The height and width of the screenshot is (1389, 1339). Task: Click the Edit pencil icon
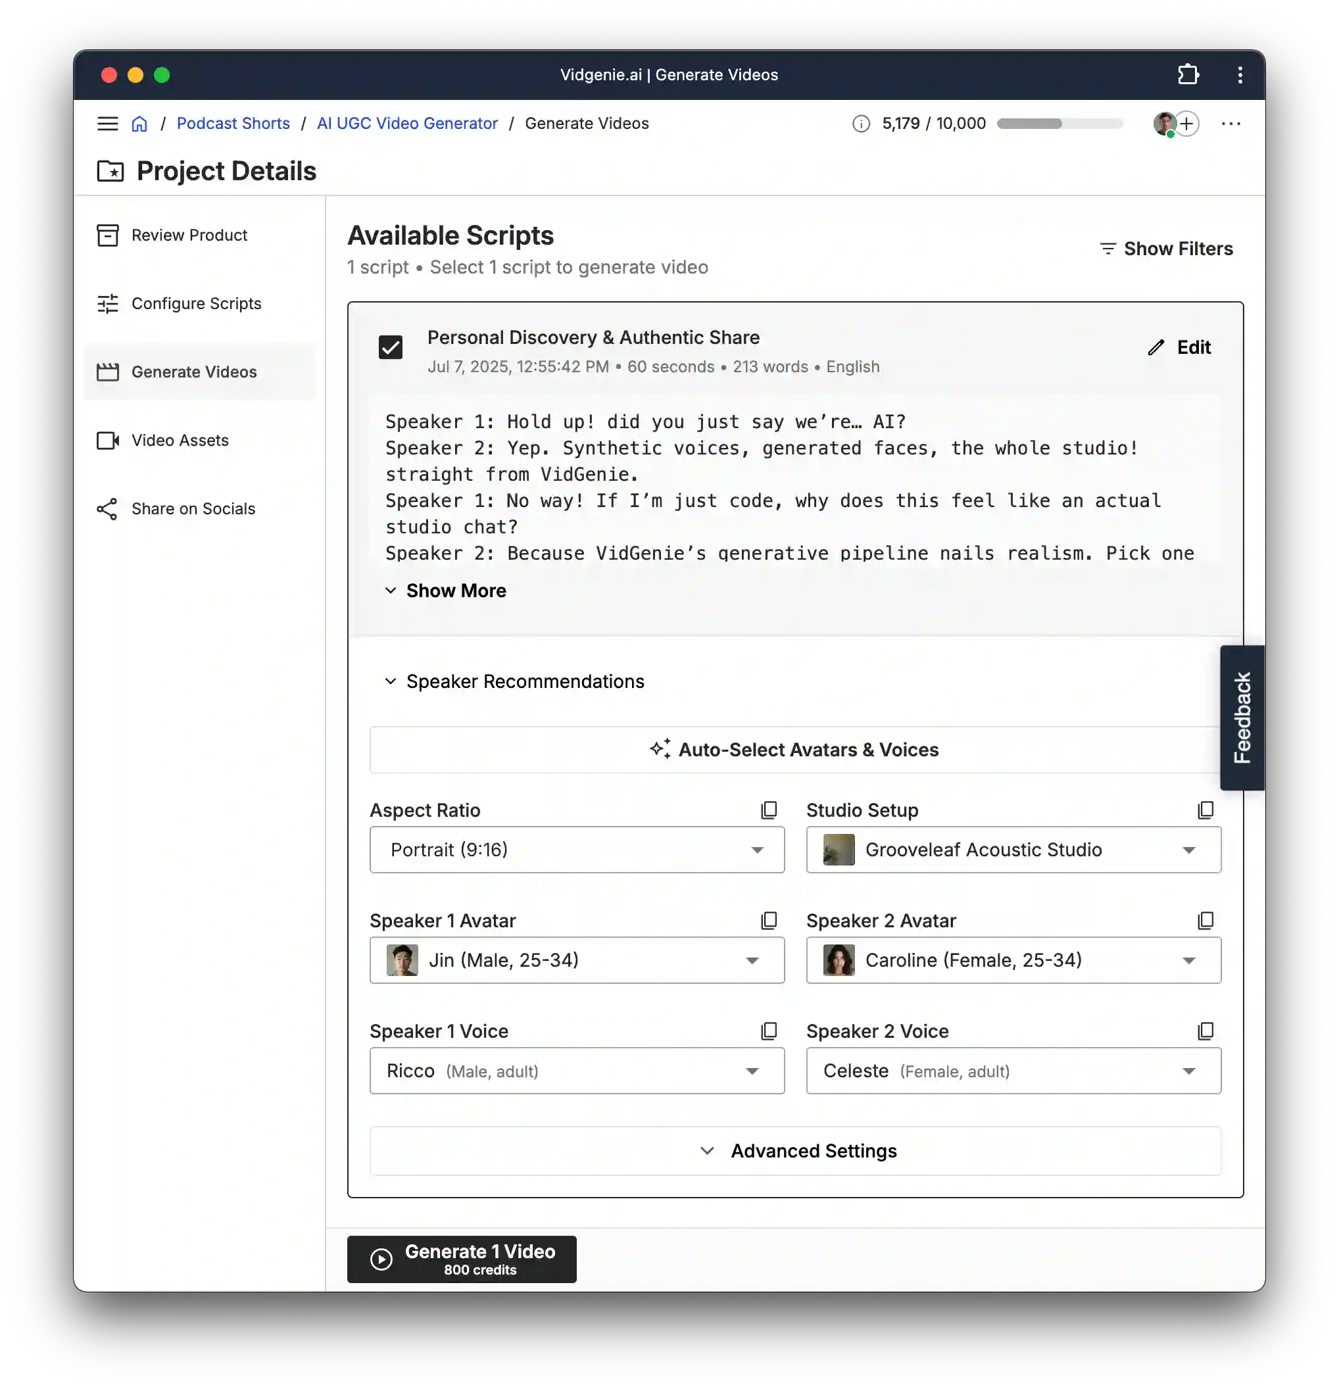coord(1156,347)
